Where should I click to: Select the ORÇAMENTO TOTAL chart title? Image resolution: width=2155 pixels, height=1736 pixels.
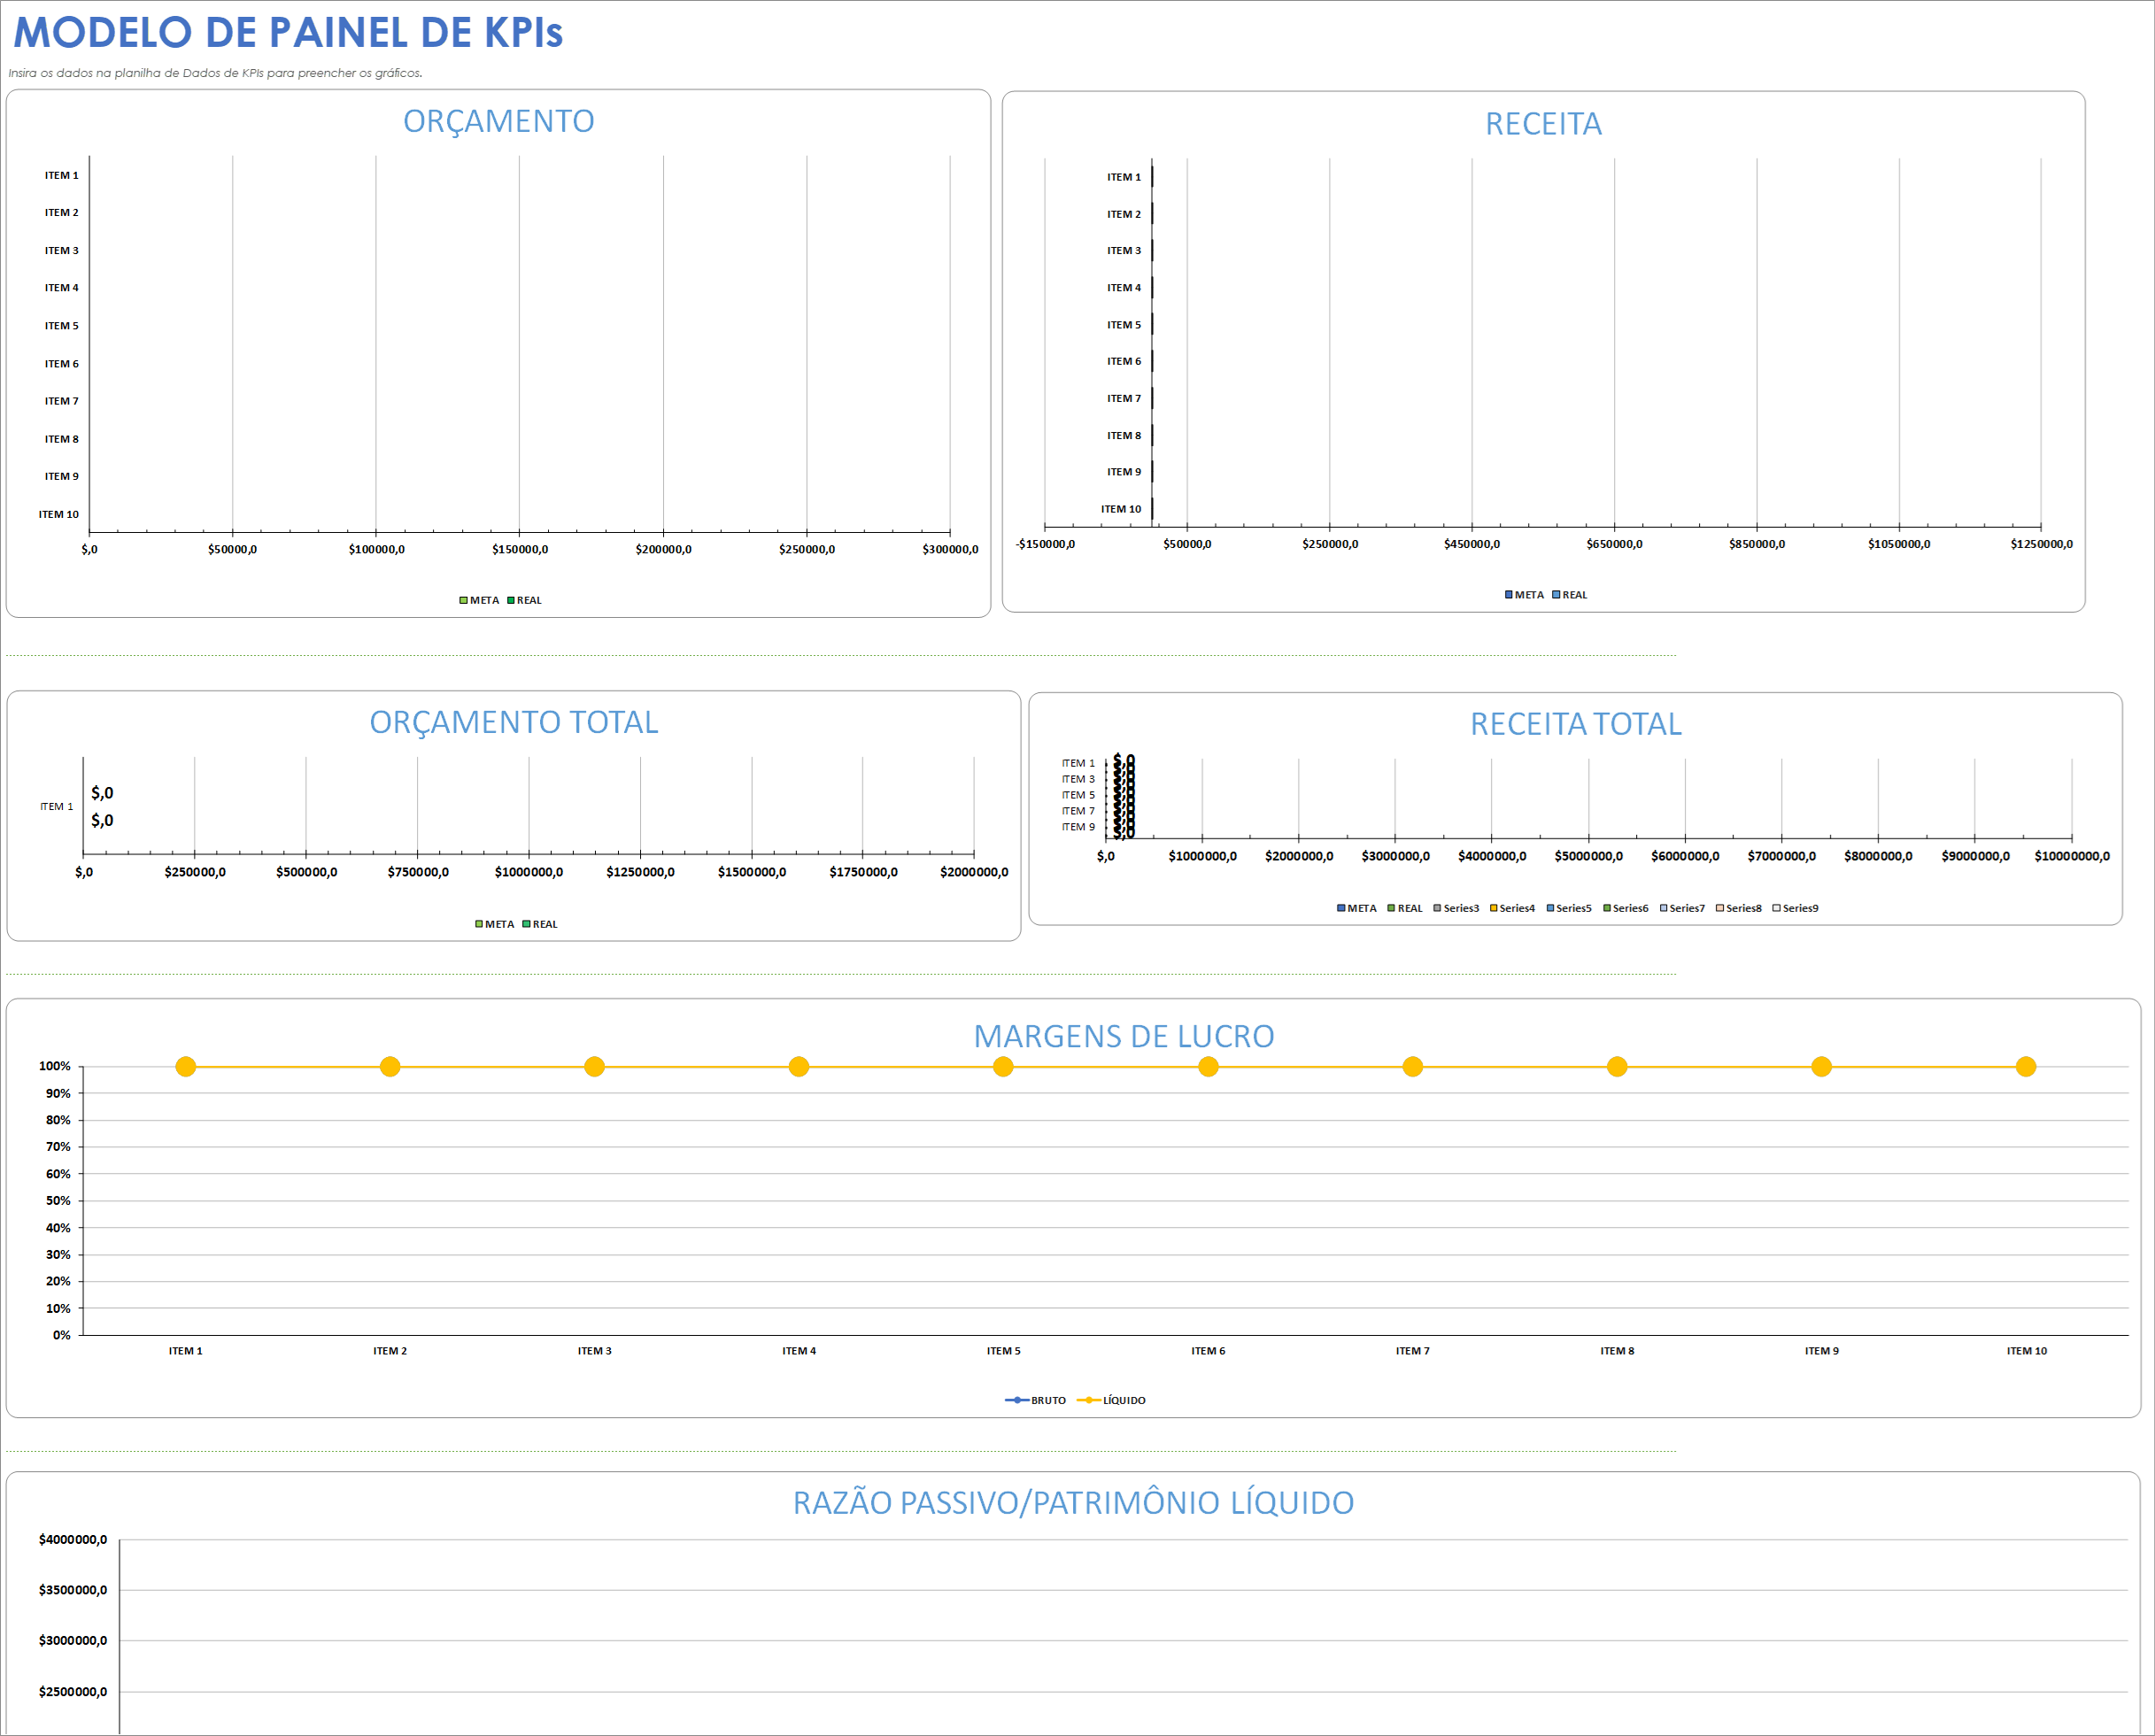[x=514, y=722]
